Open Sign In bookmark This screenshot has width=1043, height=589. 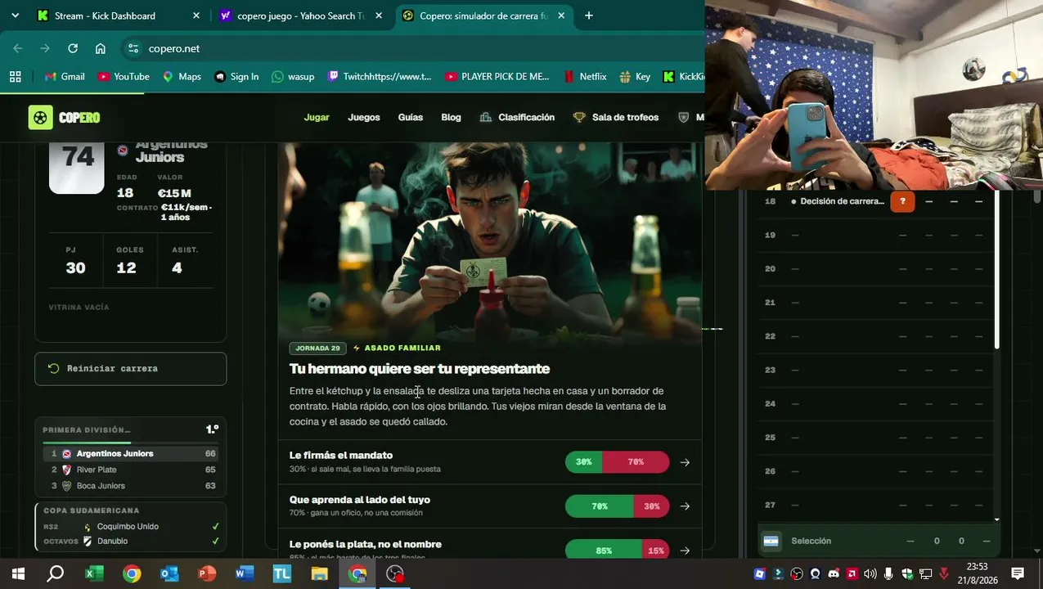pos(236,76)
